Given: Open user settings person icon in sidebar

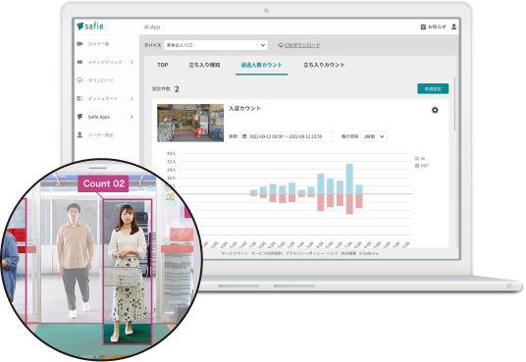Looking at the screenshot, I should (79, 134).
